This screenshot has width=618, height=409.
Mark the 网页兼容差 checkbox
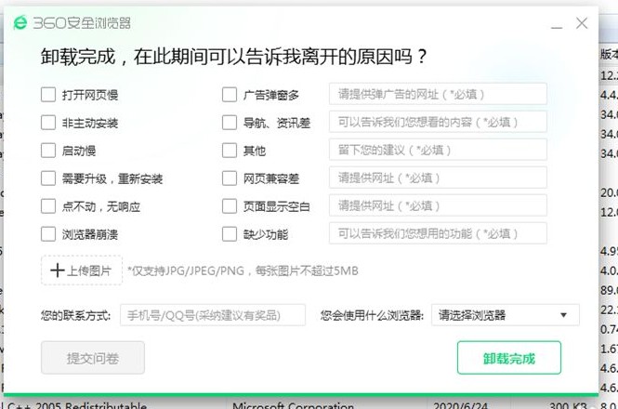click(x=230, y=178)
